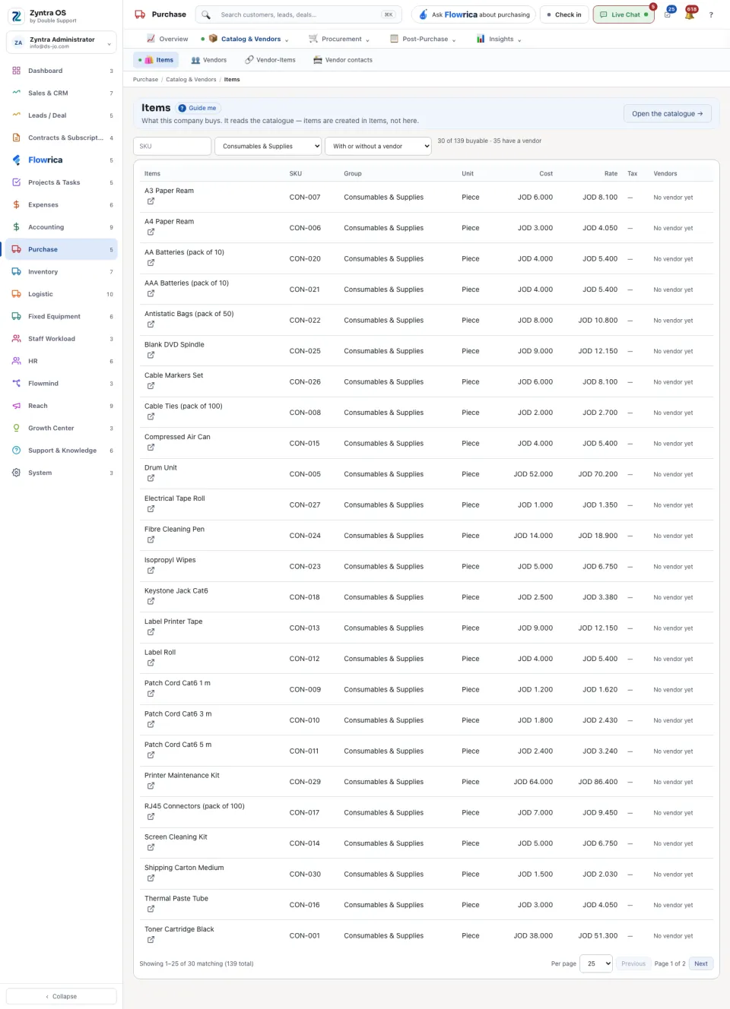Expand the Procurement menu
This screenshot has height=1009, width=730.
(x=339, y=39)
